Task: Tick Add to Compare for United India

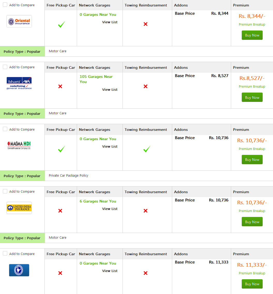Action: tap(5, 191)
